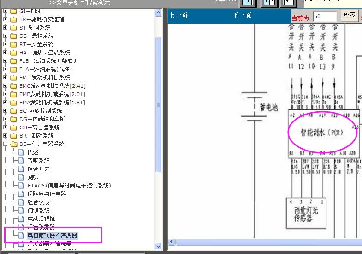Click the BR—制动系统 folder label

tap(36, 136)
